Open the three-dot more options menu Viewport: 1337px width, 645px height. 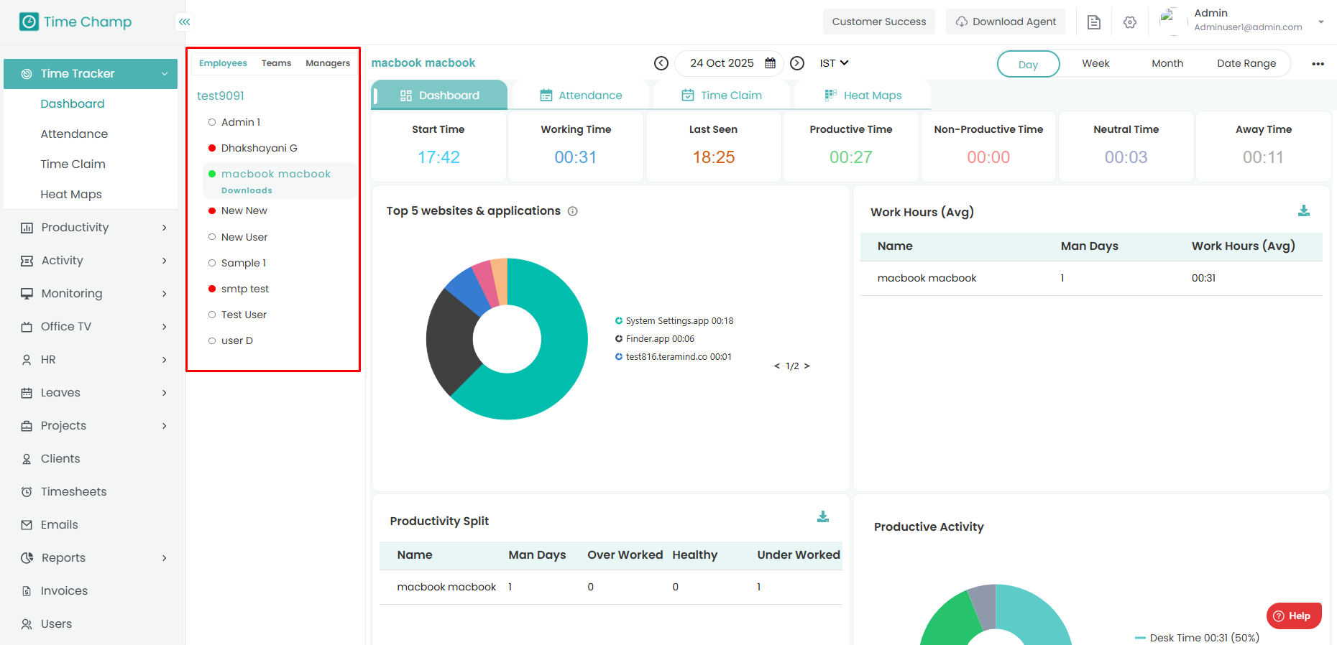[1318, 64]
